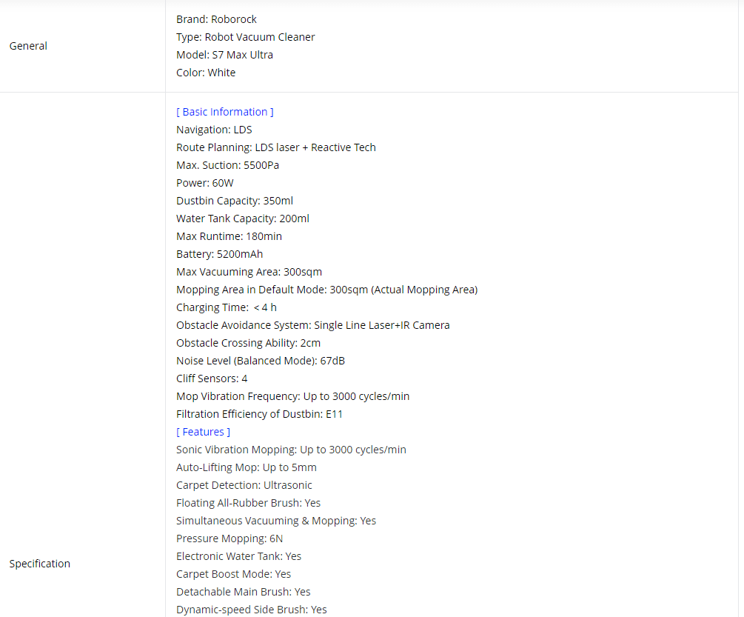
Task: Click the Filtration Efficiency of Dustbin line
Action: tap(260, 414)
